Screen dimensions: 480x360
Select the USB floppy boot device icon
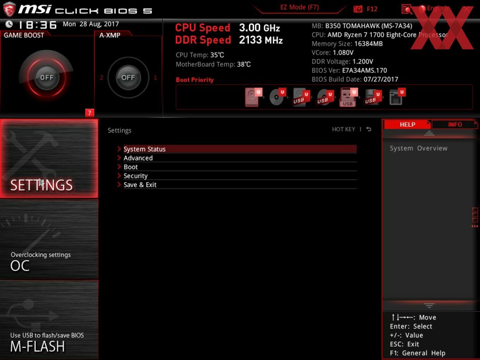[373, 97]
